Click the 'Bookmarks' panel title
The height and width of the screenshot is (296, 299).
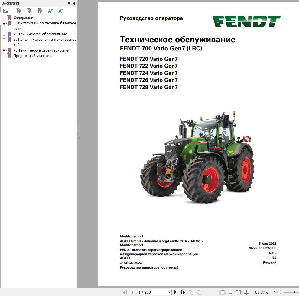click(x=11, y=3)
